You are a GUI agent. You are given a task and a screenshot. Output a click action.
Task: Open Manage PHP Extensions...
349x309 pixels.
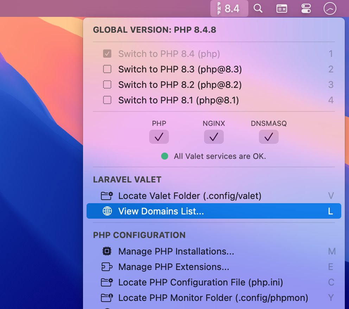pyautogui.click(x=214, y=267)
